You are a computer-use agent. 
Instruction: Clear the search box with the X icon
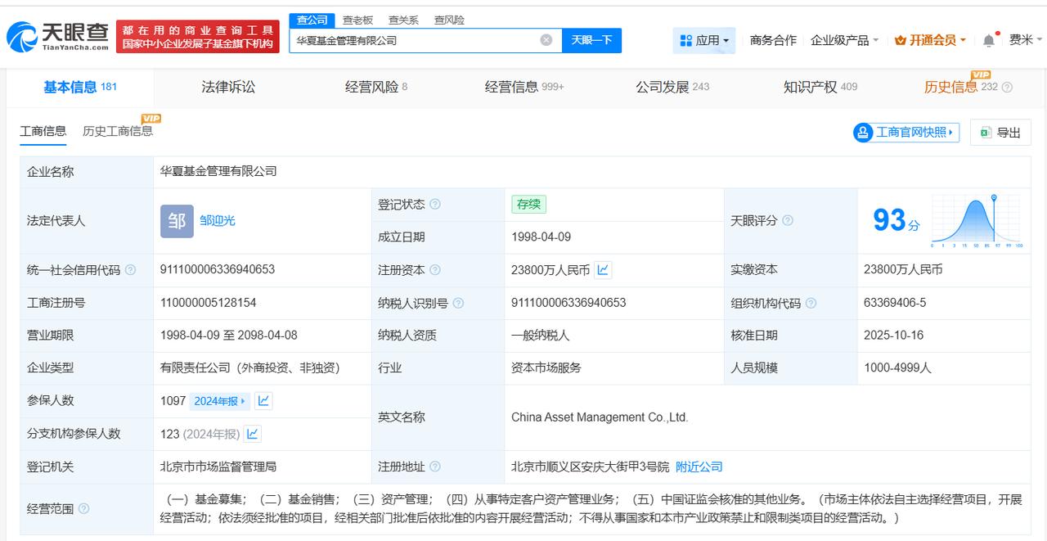point(546,40)
